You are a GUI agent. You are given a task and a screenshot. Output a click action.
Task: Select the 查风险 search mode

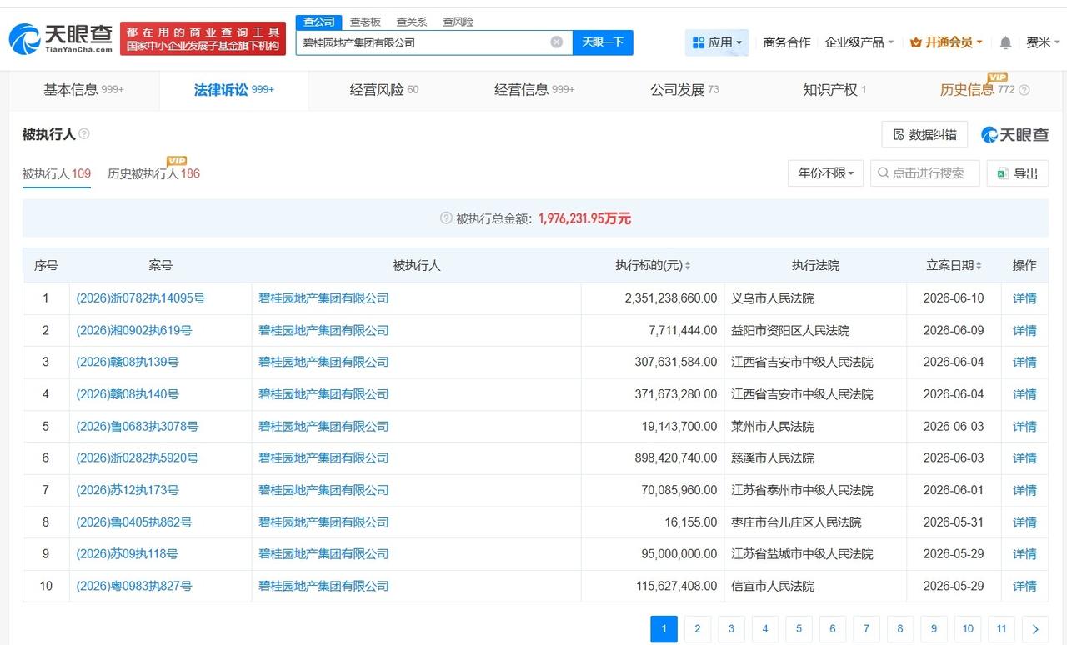pyautogui.click(x=458, y=22)
